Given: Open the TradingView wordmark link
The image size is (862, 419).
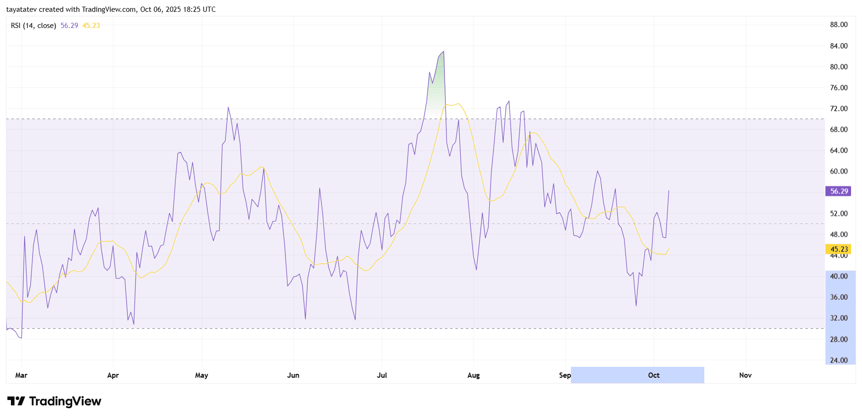Looking at the screenshot, I should (65, 401).
